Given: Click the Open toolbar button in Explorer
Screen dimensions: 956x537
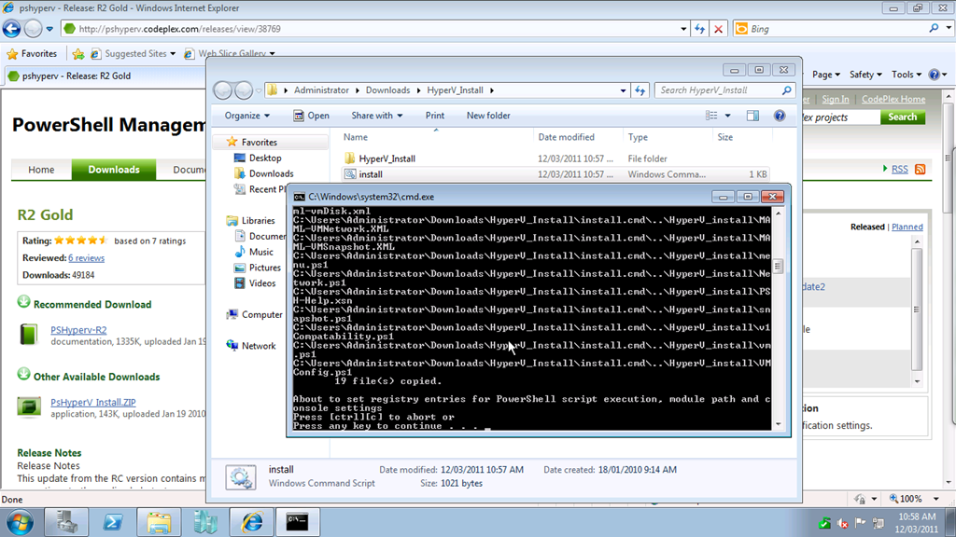Looking at the screenshot, I should [x=311, y=116].
